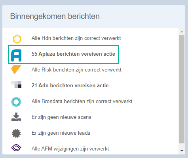The image size is (188, 158).
Task: Click 'Er zijn geen nieuwe leads'
Action: [61, 133]
